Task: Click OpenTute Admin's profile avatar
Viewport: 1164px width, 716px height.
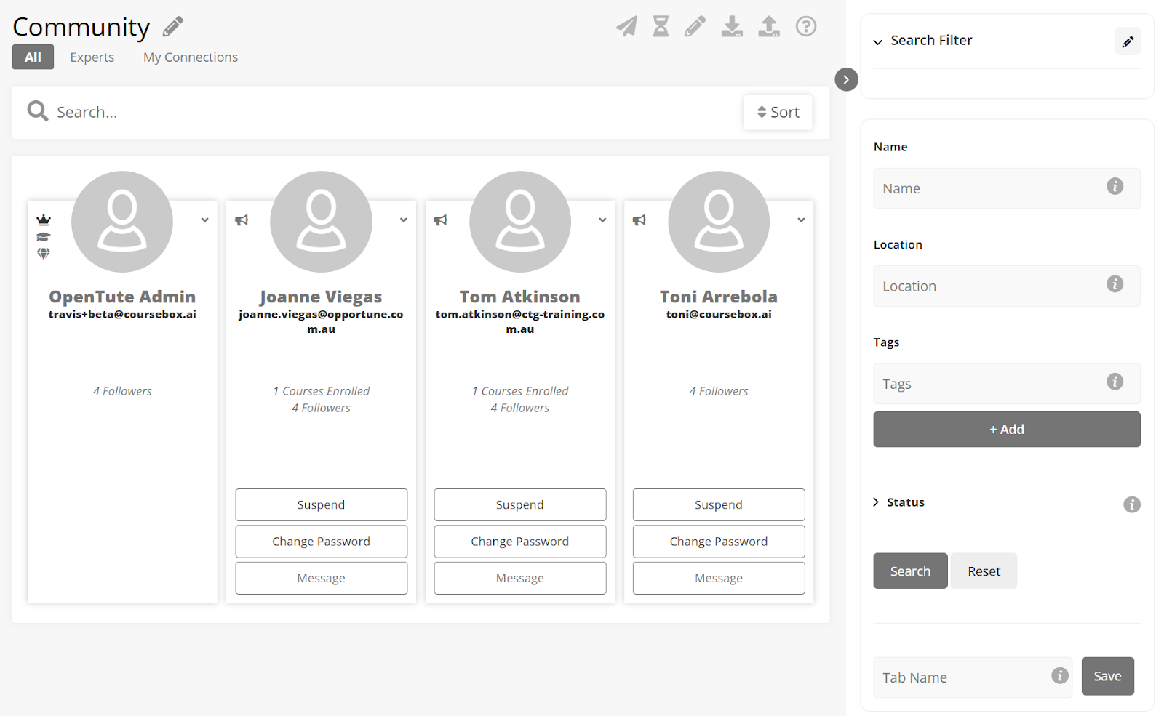Action: 122,222
